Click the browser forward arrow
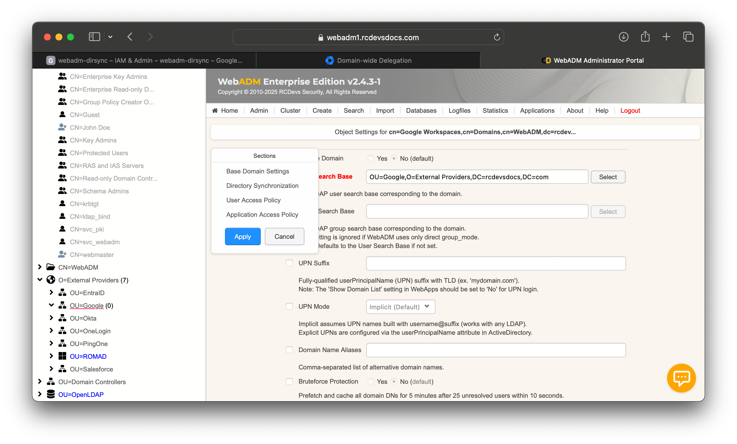 point(150,37)
